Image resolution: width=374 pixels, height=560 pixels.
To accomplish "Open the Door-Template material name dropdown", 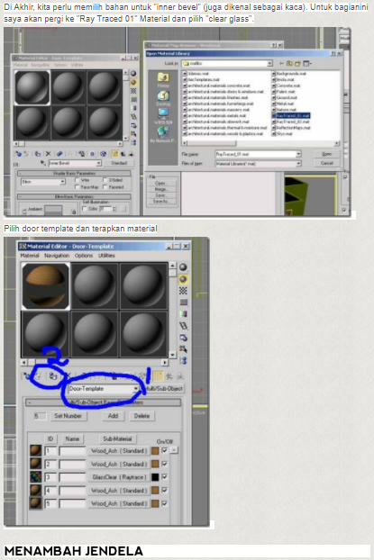I will [136, 389].
